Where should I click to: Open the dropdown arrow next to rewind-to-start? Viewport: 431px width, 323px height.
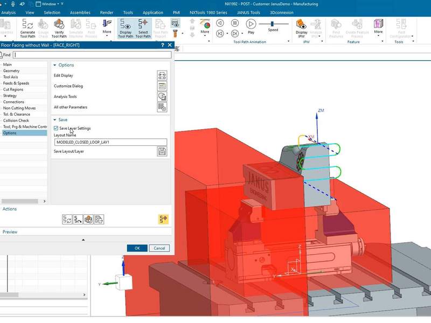tap(227, 33)
